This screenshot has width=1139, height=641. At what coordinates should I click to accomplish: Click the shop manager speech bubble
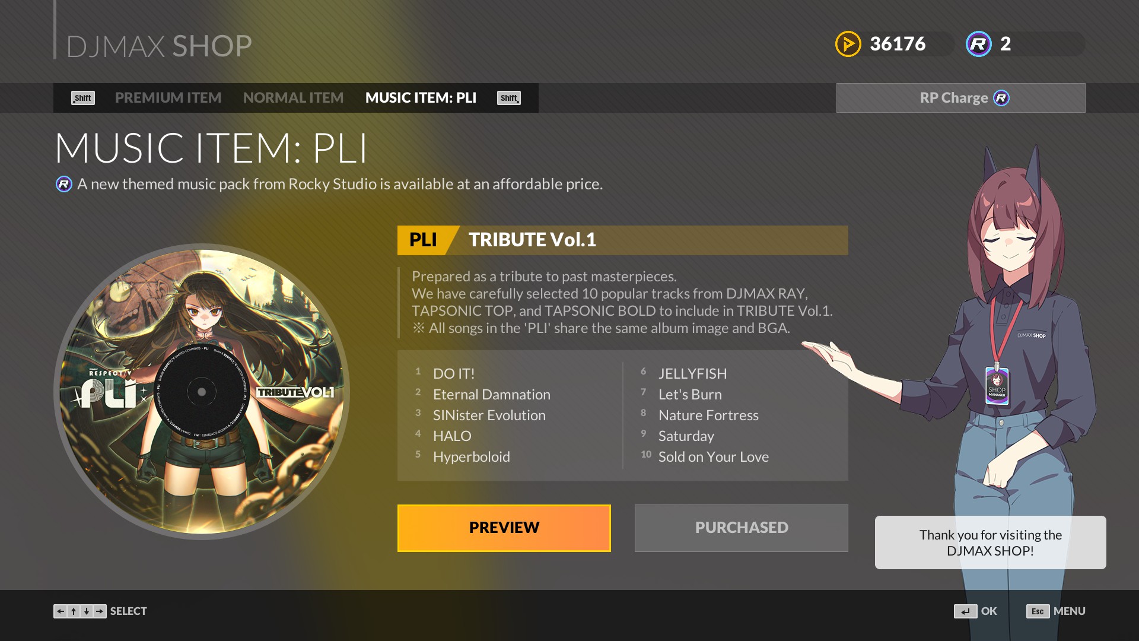[991, 542]
